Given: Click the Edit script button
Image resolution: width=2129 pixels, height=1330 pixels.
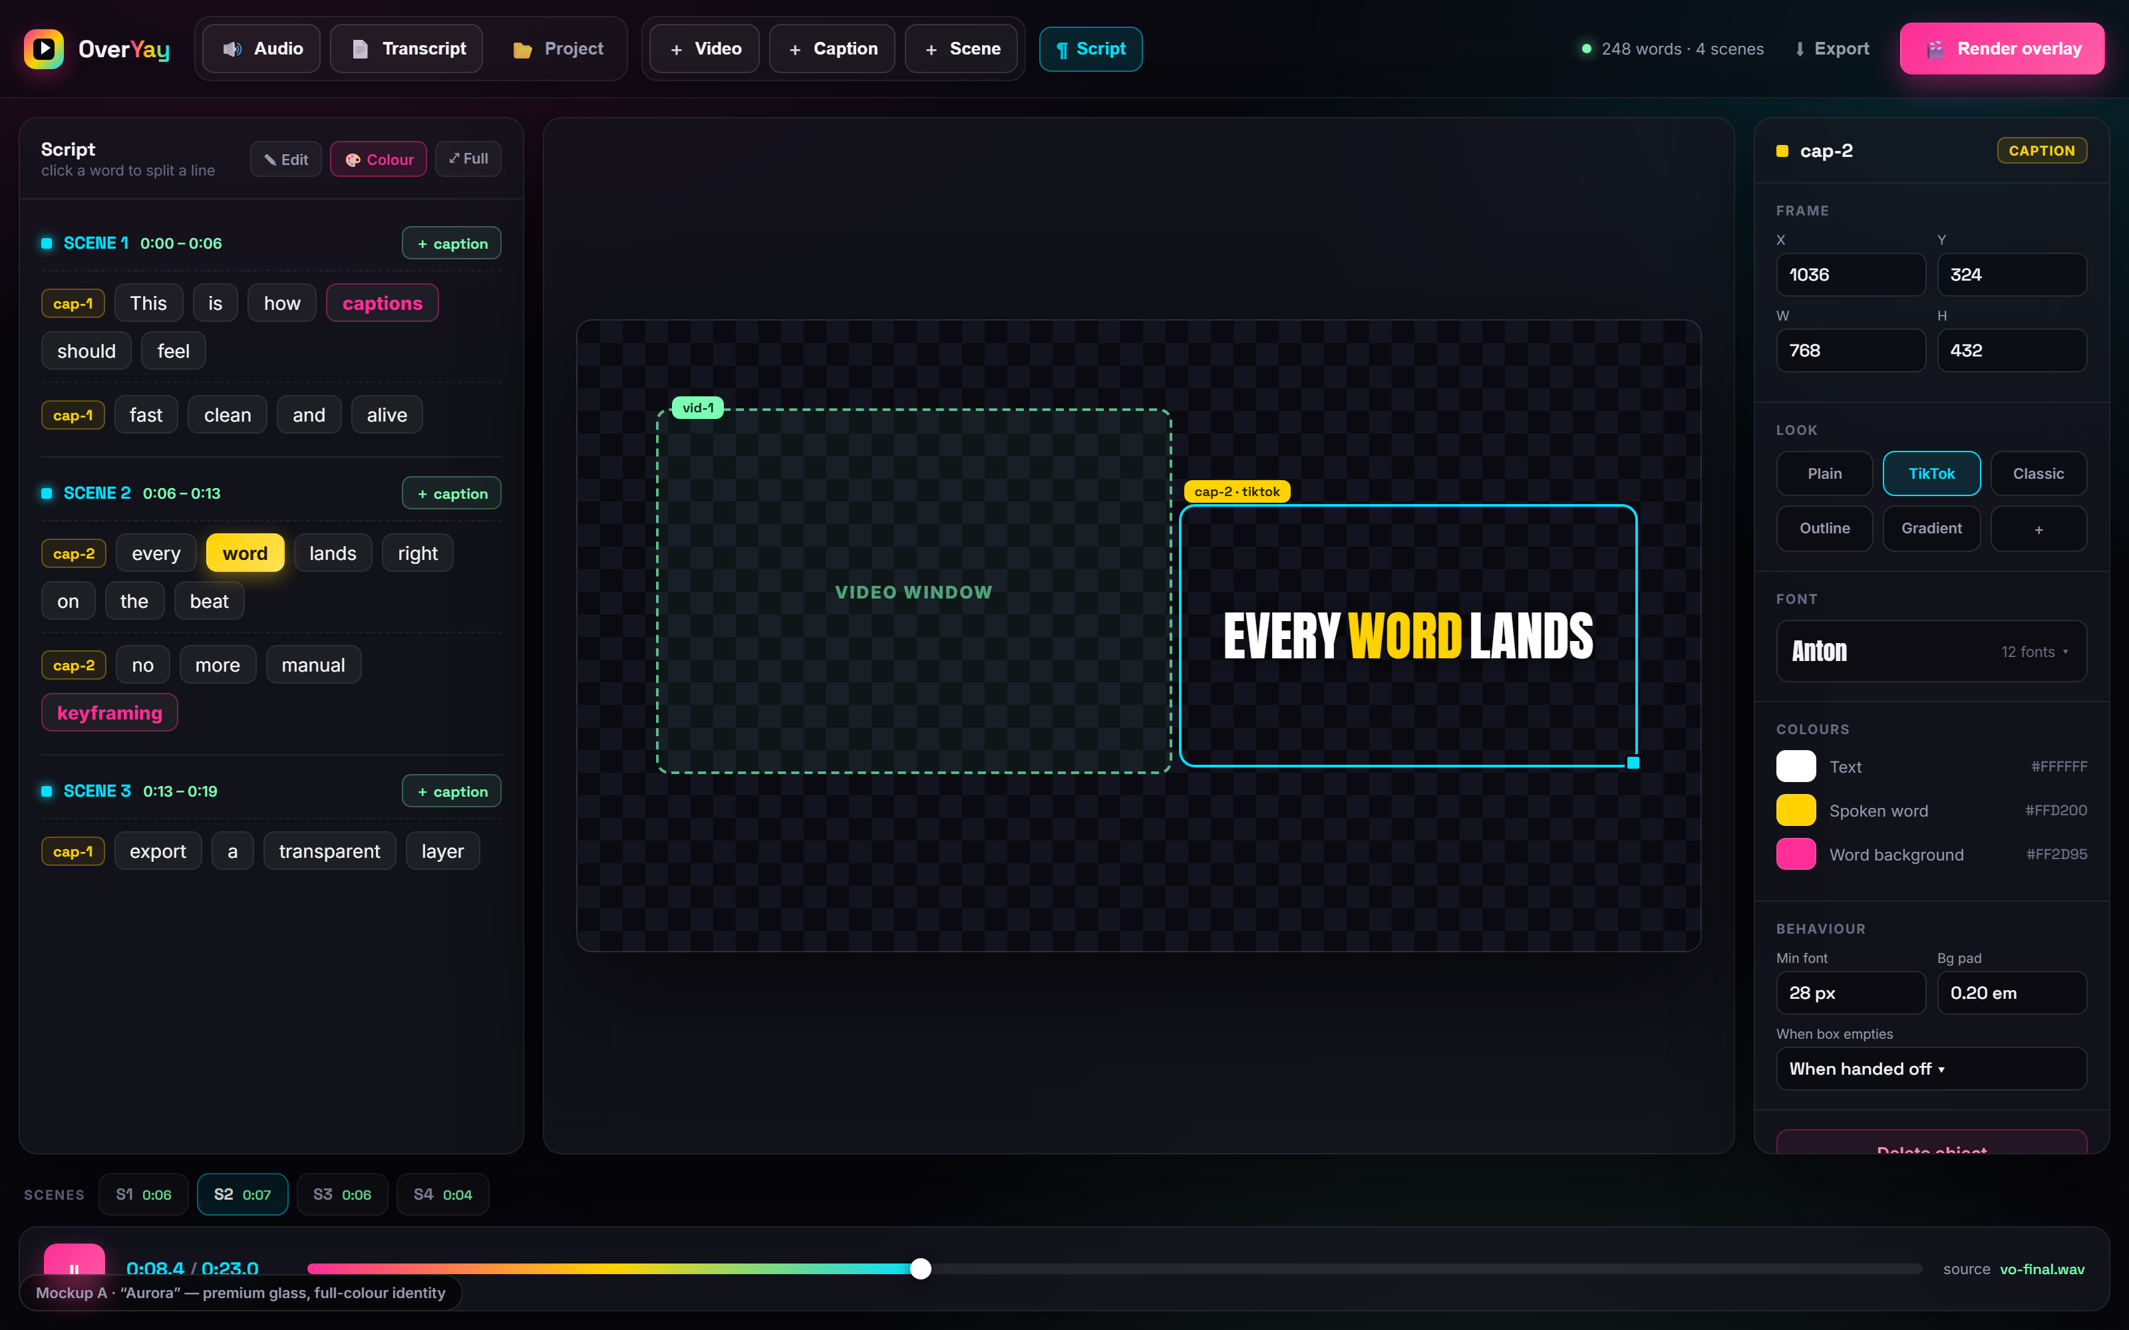Looking at the screenshot, I should point(286,159).
